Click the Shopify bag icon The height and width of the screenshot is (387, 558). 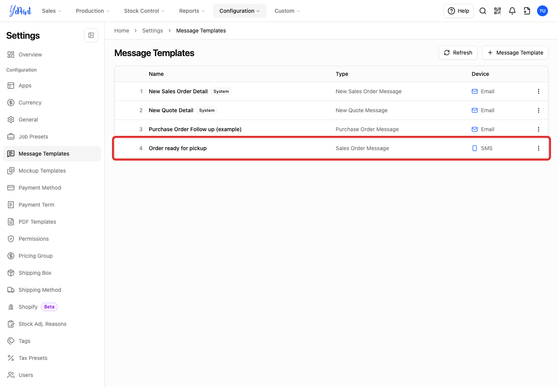click(11, 307)
